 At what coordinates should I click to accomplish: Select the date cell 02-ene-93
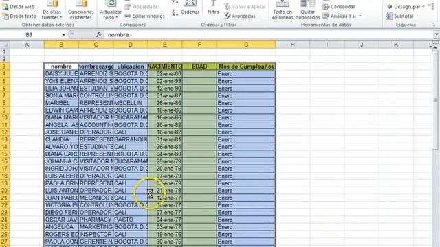[165, 81]
